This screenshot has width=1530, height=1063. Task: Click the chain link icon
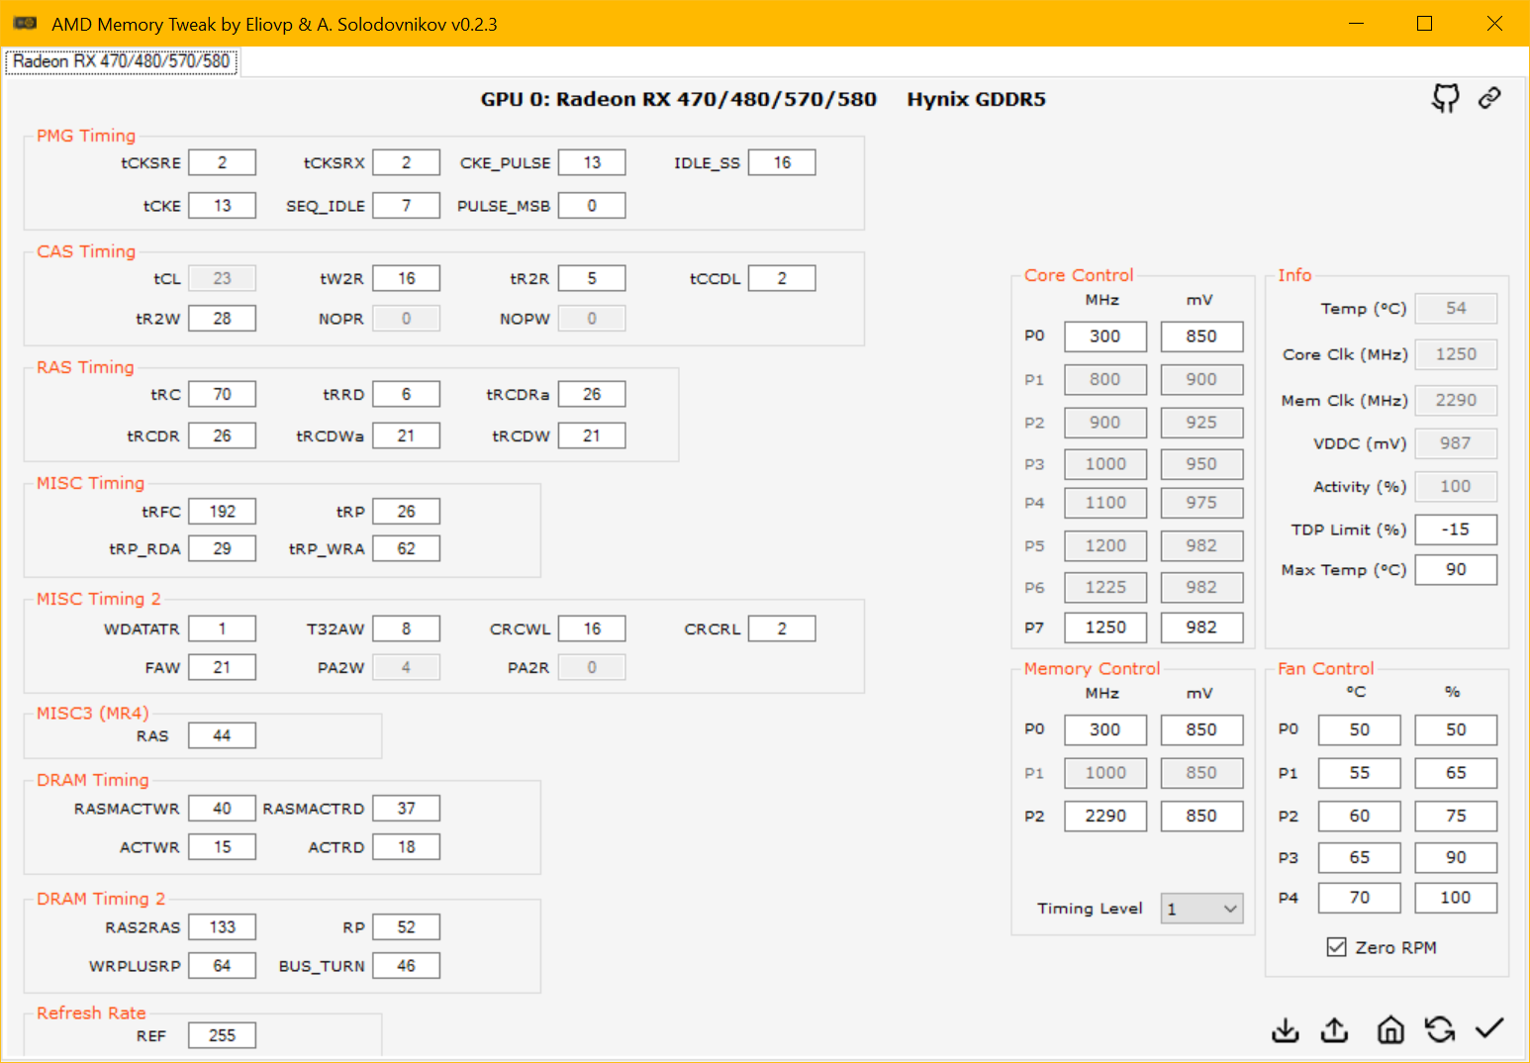click(x=1489, y=98)
